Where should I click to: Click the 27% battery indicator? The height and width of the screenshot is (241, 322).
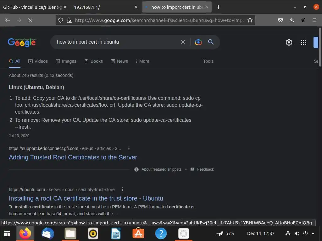pyautogui.click(x=225, y=233)
